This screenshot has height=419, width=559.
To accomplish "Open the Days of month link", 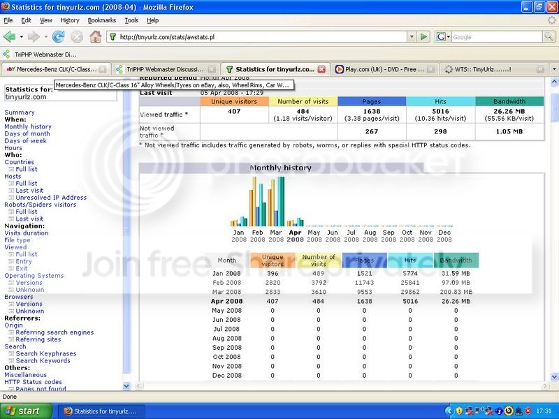I will point(27,133).
